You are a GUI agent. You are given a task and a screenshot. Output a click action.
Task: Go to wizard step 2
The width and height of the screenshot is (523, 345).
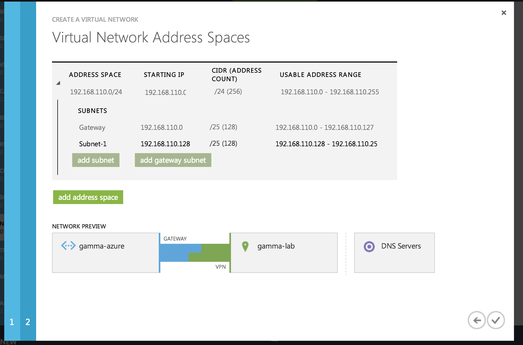28,322
